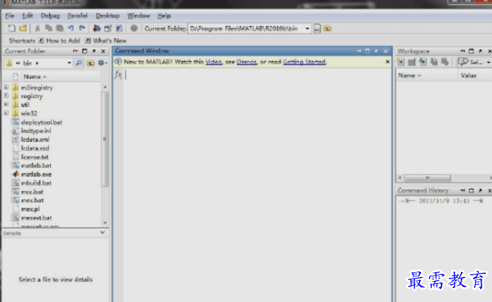The image size is (492, 302).
Task: Click the Save workspace icon
Action: click(x=434, y=62)
